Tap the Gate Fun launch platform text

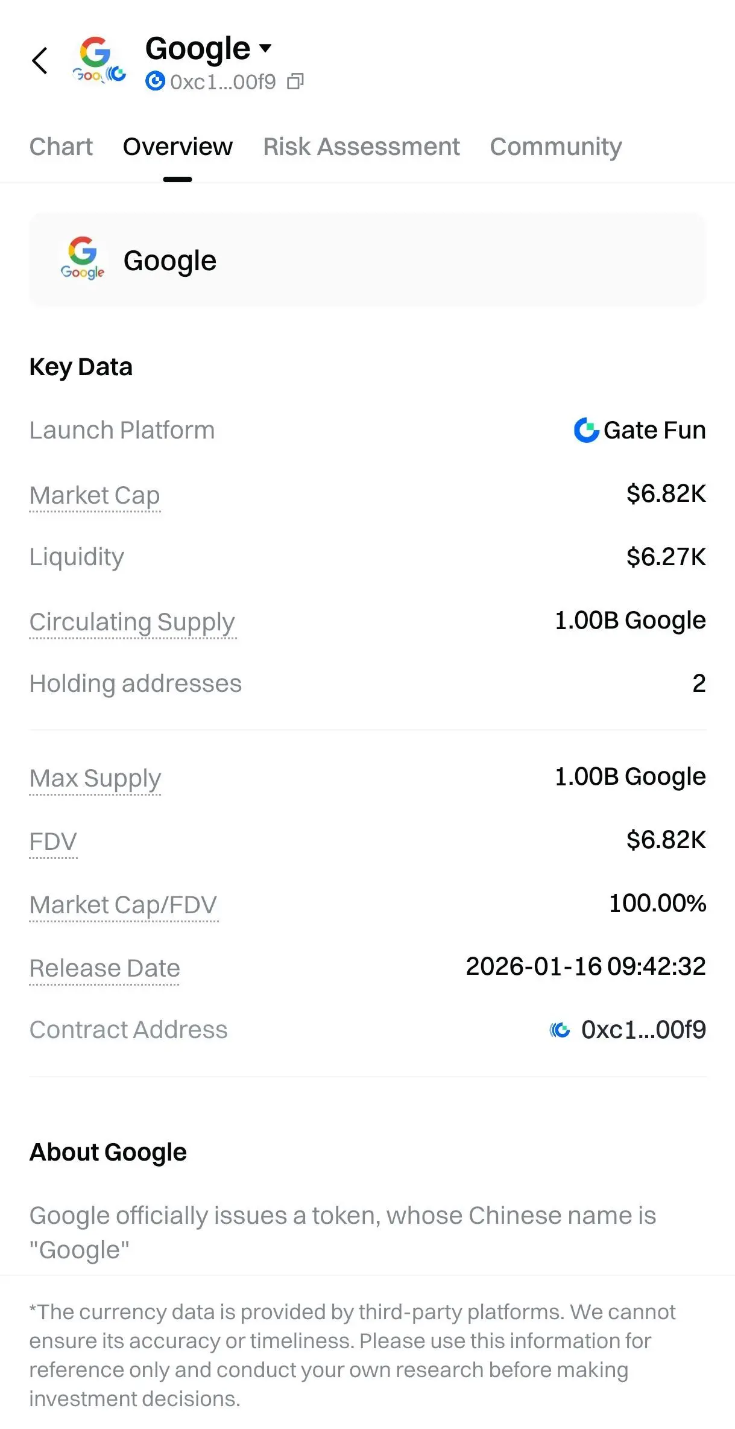tap(654, 430)
